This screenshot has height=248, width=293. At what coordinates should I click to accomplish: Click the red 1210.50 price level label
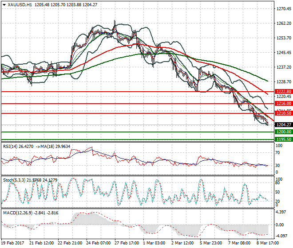tap(284, 113)
